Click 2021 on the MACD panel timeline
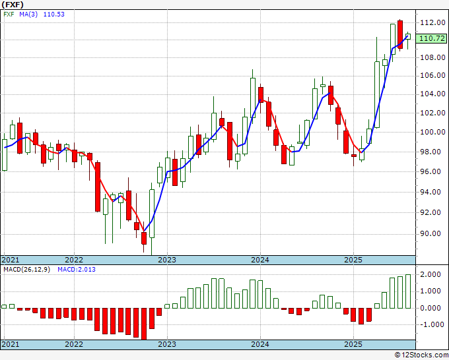This screenshot has height=360, width=449. pos(11,344)
